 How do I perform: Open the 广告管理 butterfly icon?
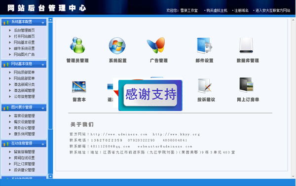(156, 45)
